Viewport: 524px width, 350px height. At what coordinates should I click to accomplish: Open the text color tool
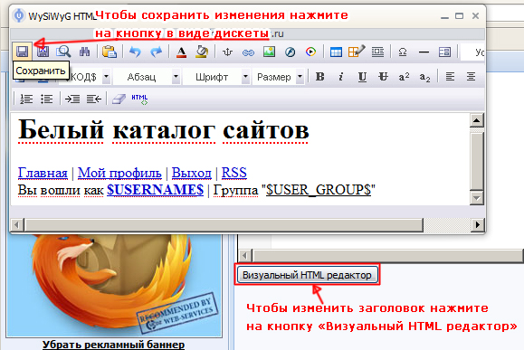tap(181, 52)
